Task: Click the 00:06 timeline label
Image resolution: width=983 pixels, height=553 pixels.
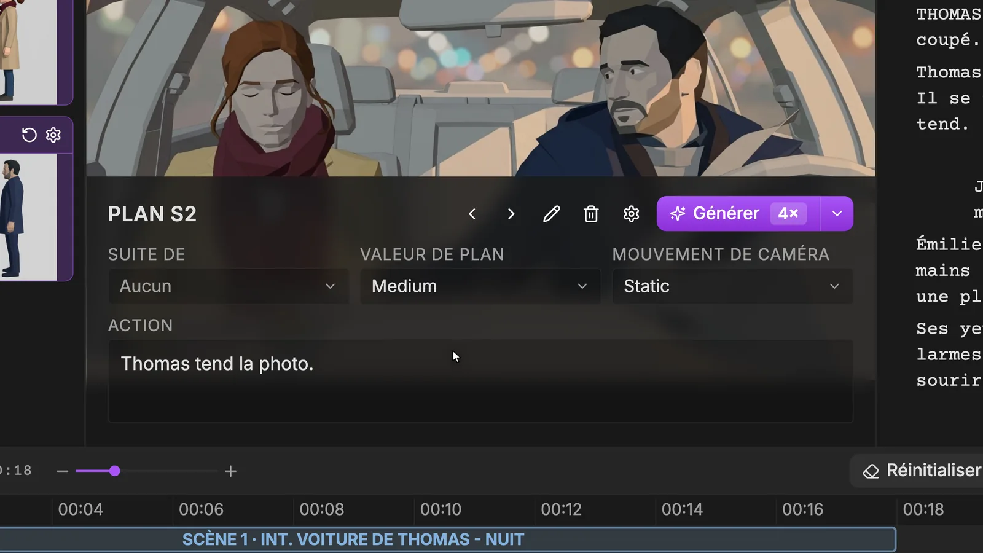Action: (201, 509)
